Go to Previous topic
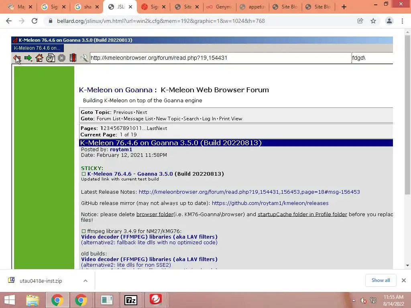 (x=123, y=112)
